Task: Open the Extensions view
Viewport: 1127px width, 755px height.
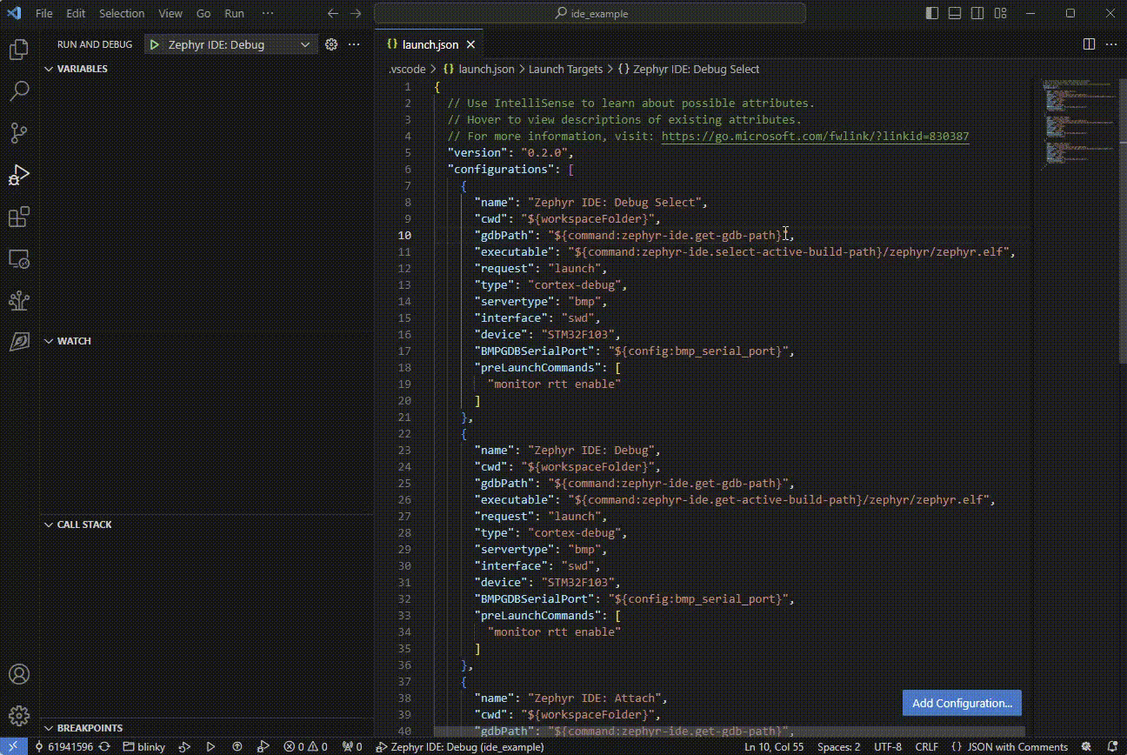Action: 18,217
